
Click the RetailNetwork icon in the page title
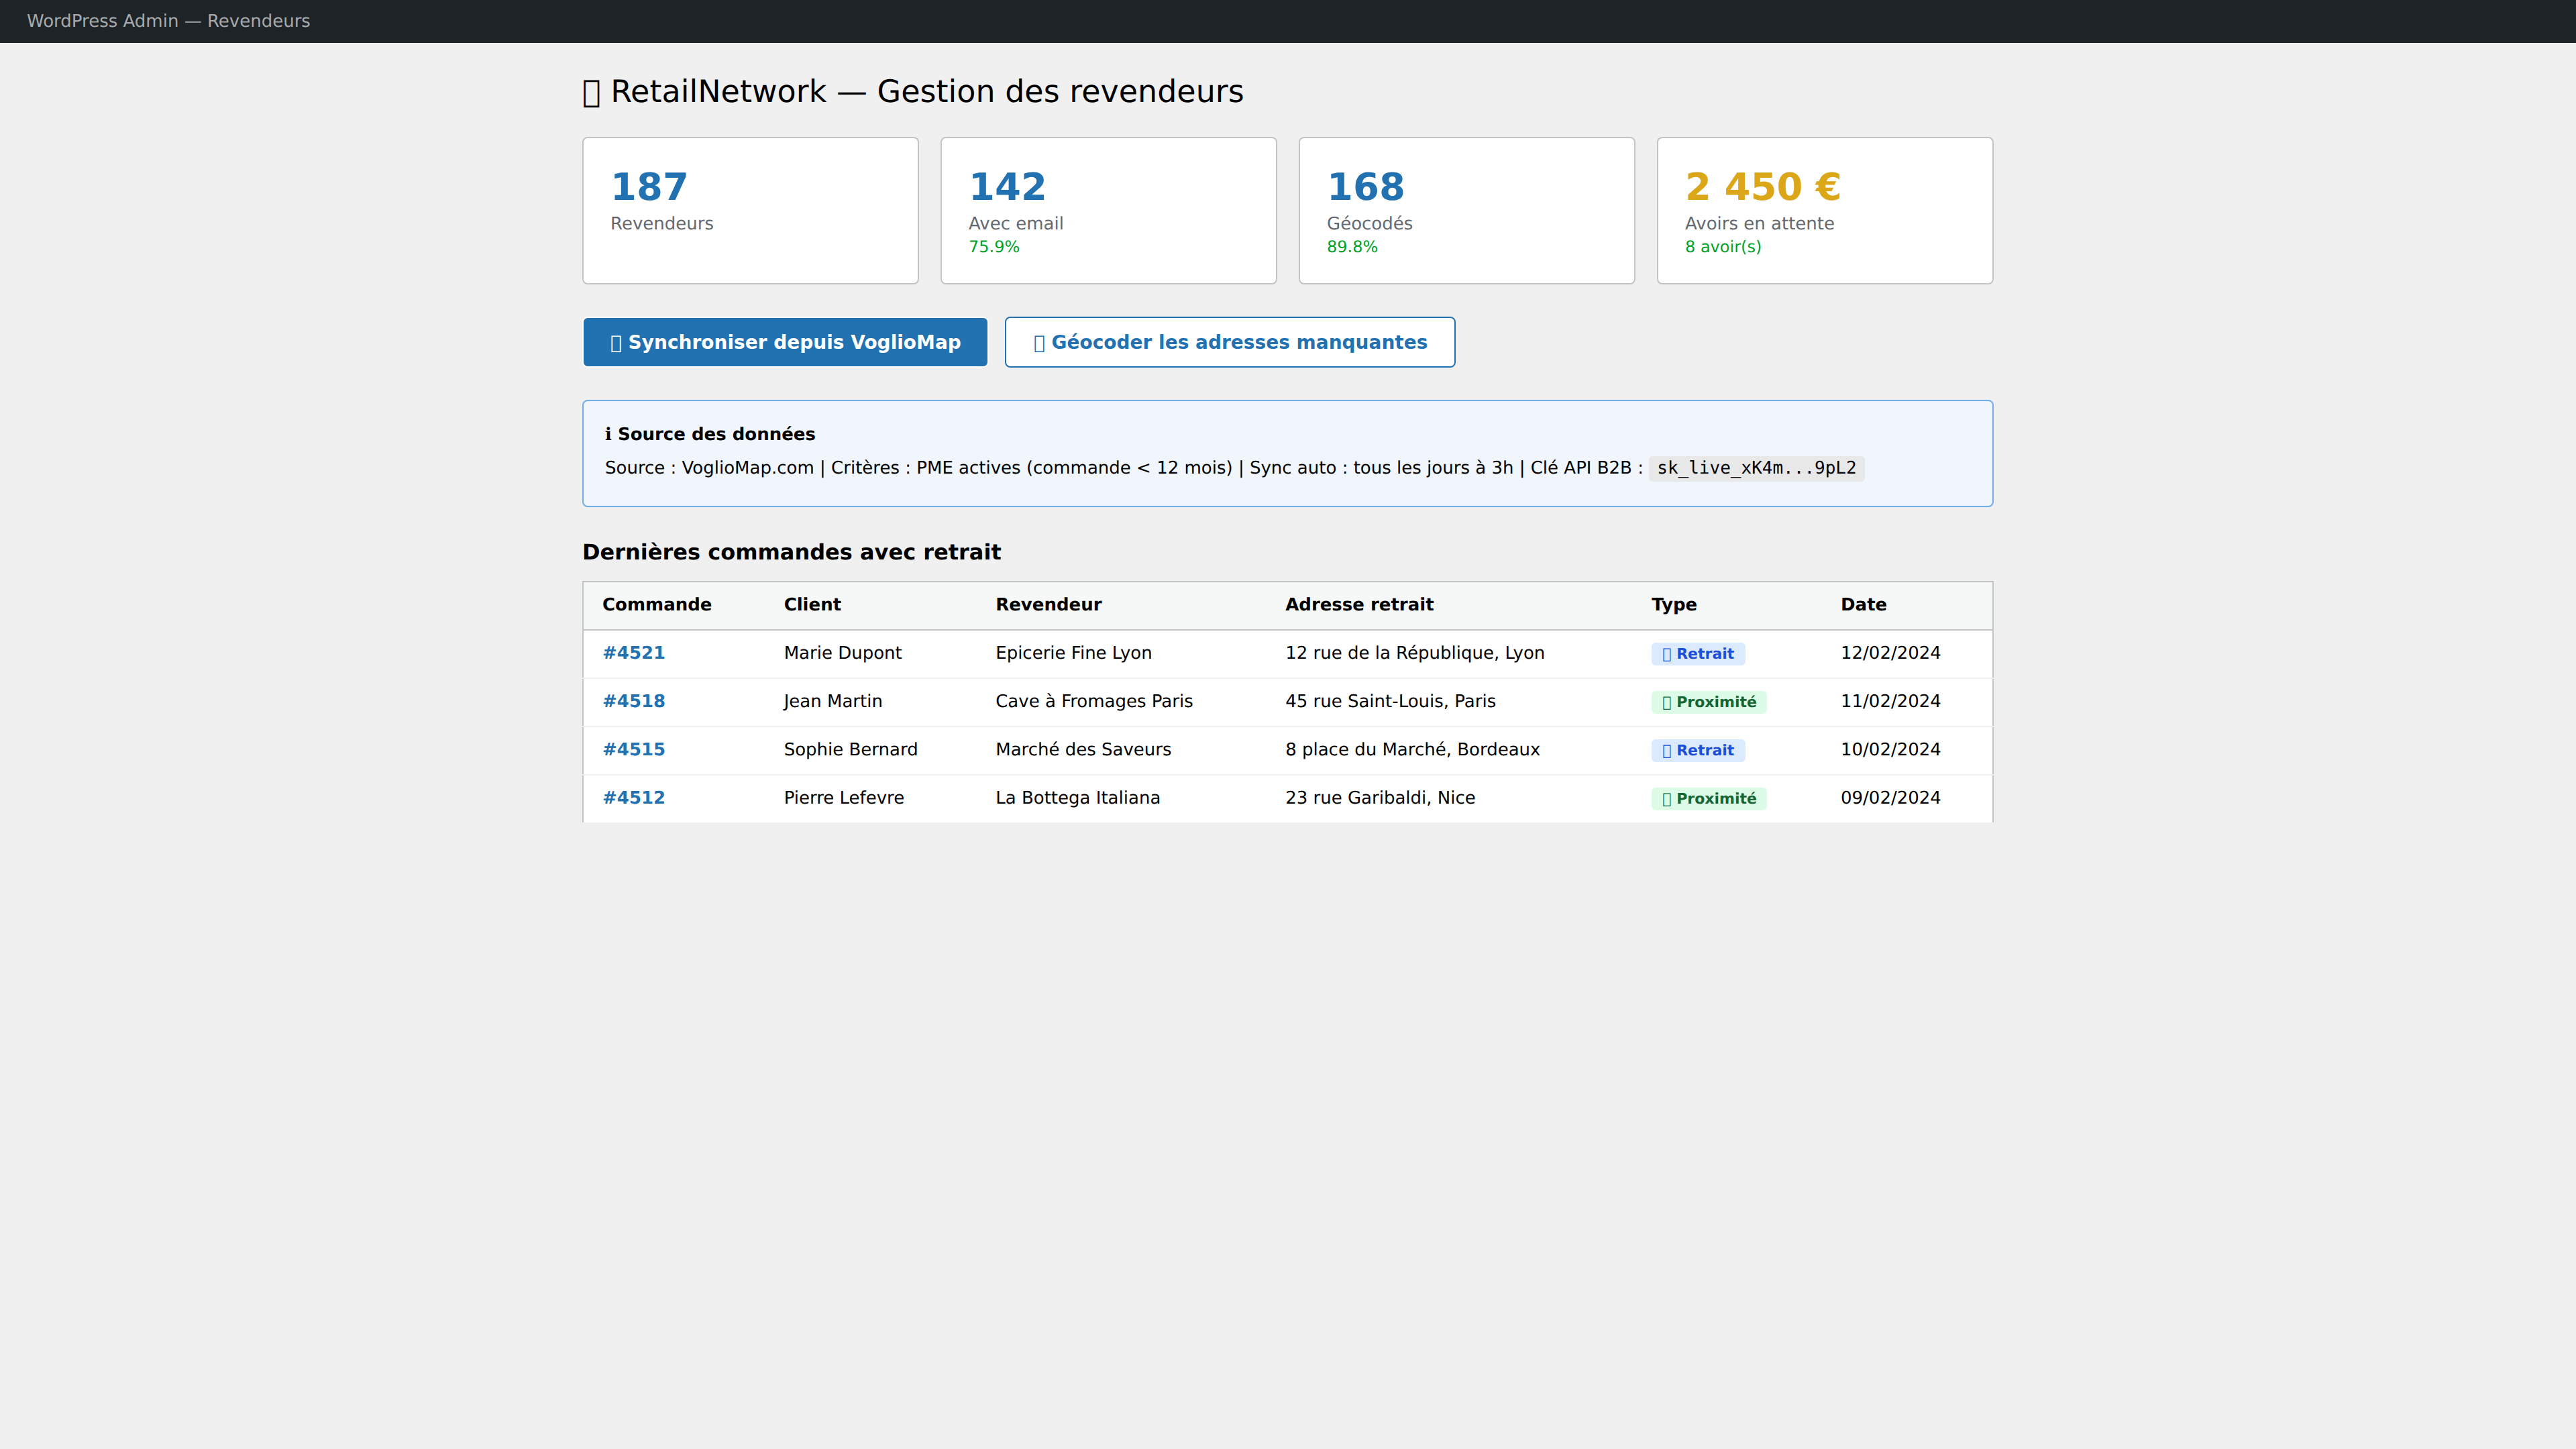[x=590, y=90]
